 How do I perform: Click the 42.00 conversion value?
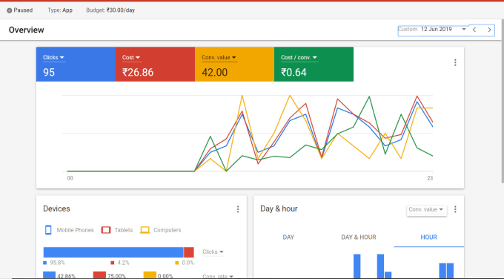[x=214, y=73]
